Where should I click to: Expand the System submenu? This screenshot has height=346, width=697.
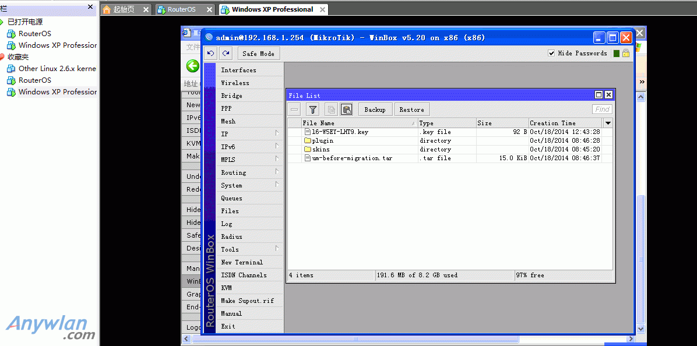click(249, 185)
